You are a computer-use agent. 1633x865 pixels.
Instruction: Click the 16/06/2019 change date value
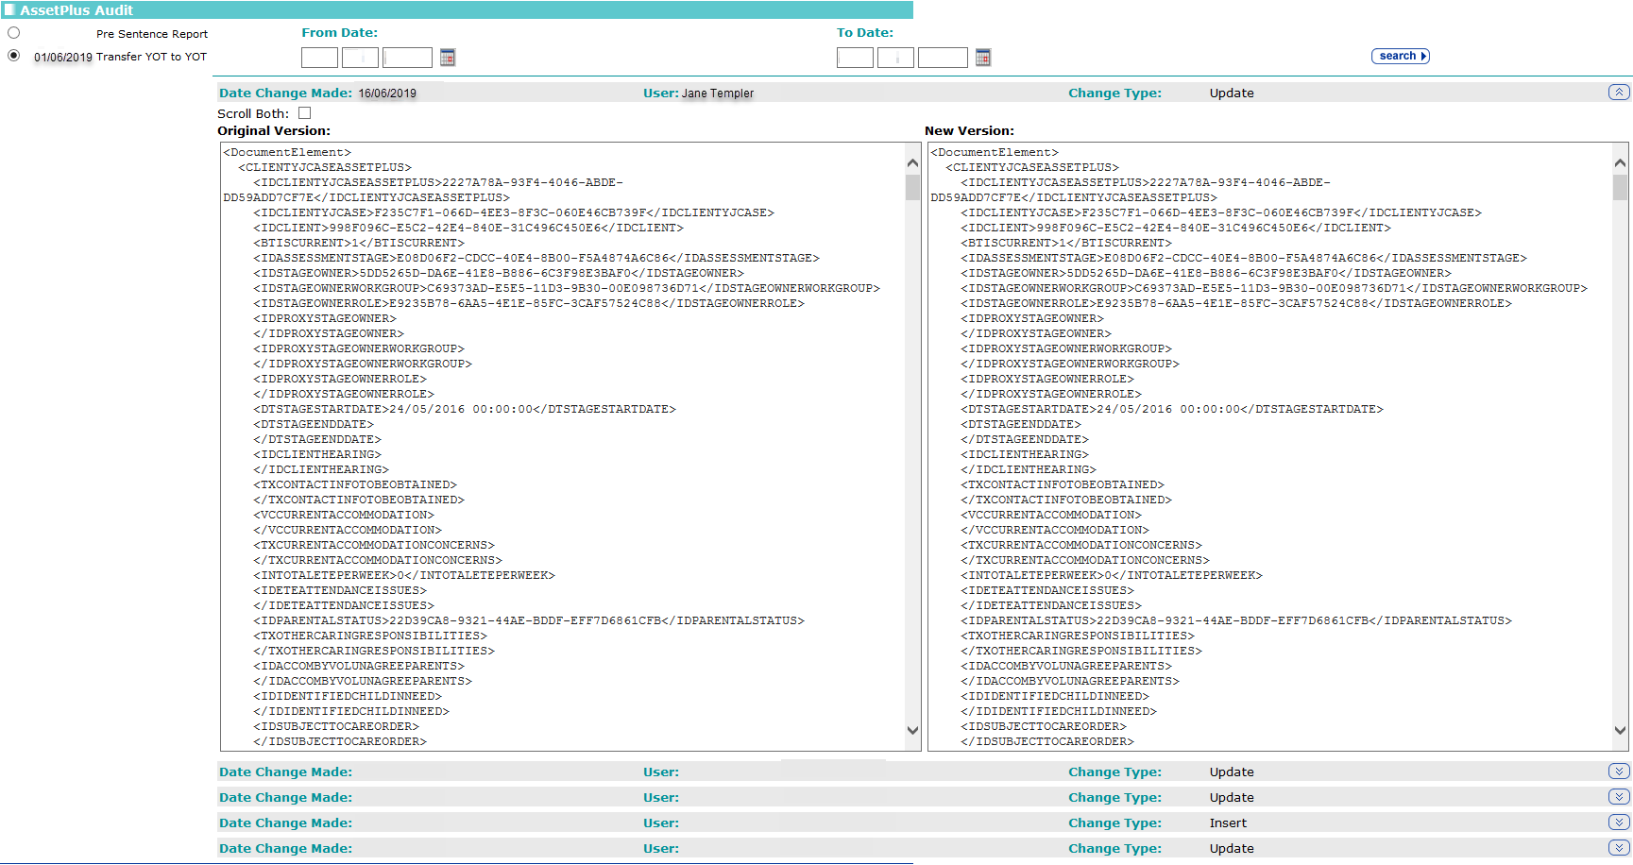point(387,93)
